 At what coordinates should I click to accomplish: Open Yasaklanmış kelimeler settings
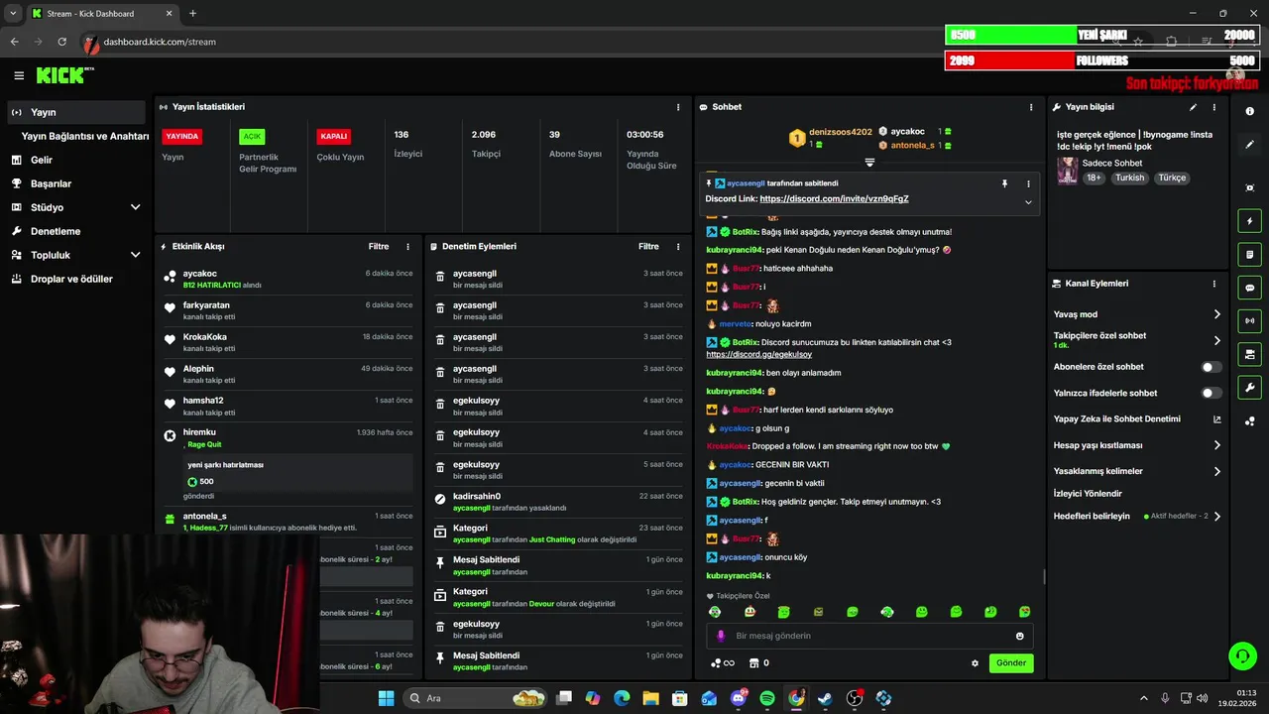tap(1137, 471)
